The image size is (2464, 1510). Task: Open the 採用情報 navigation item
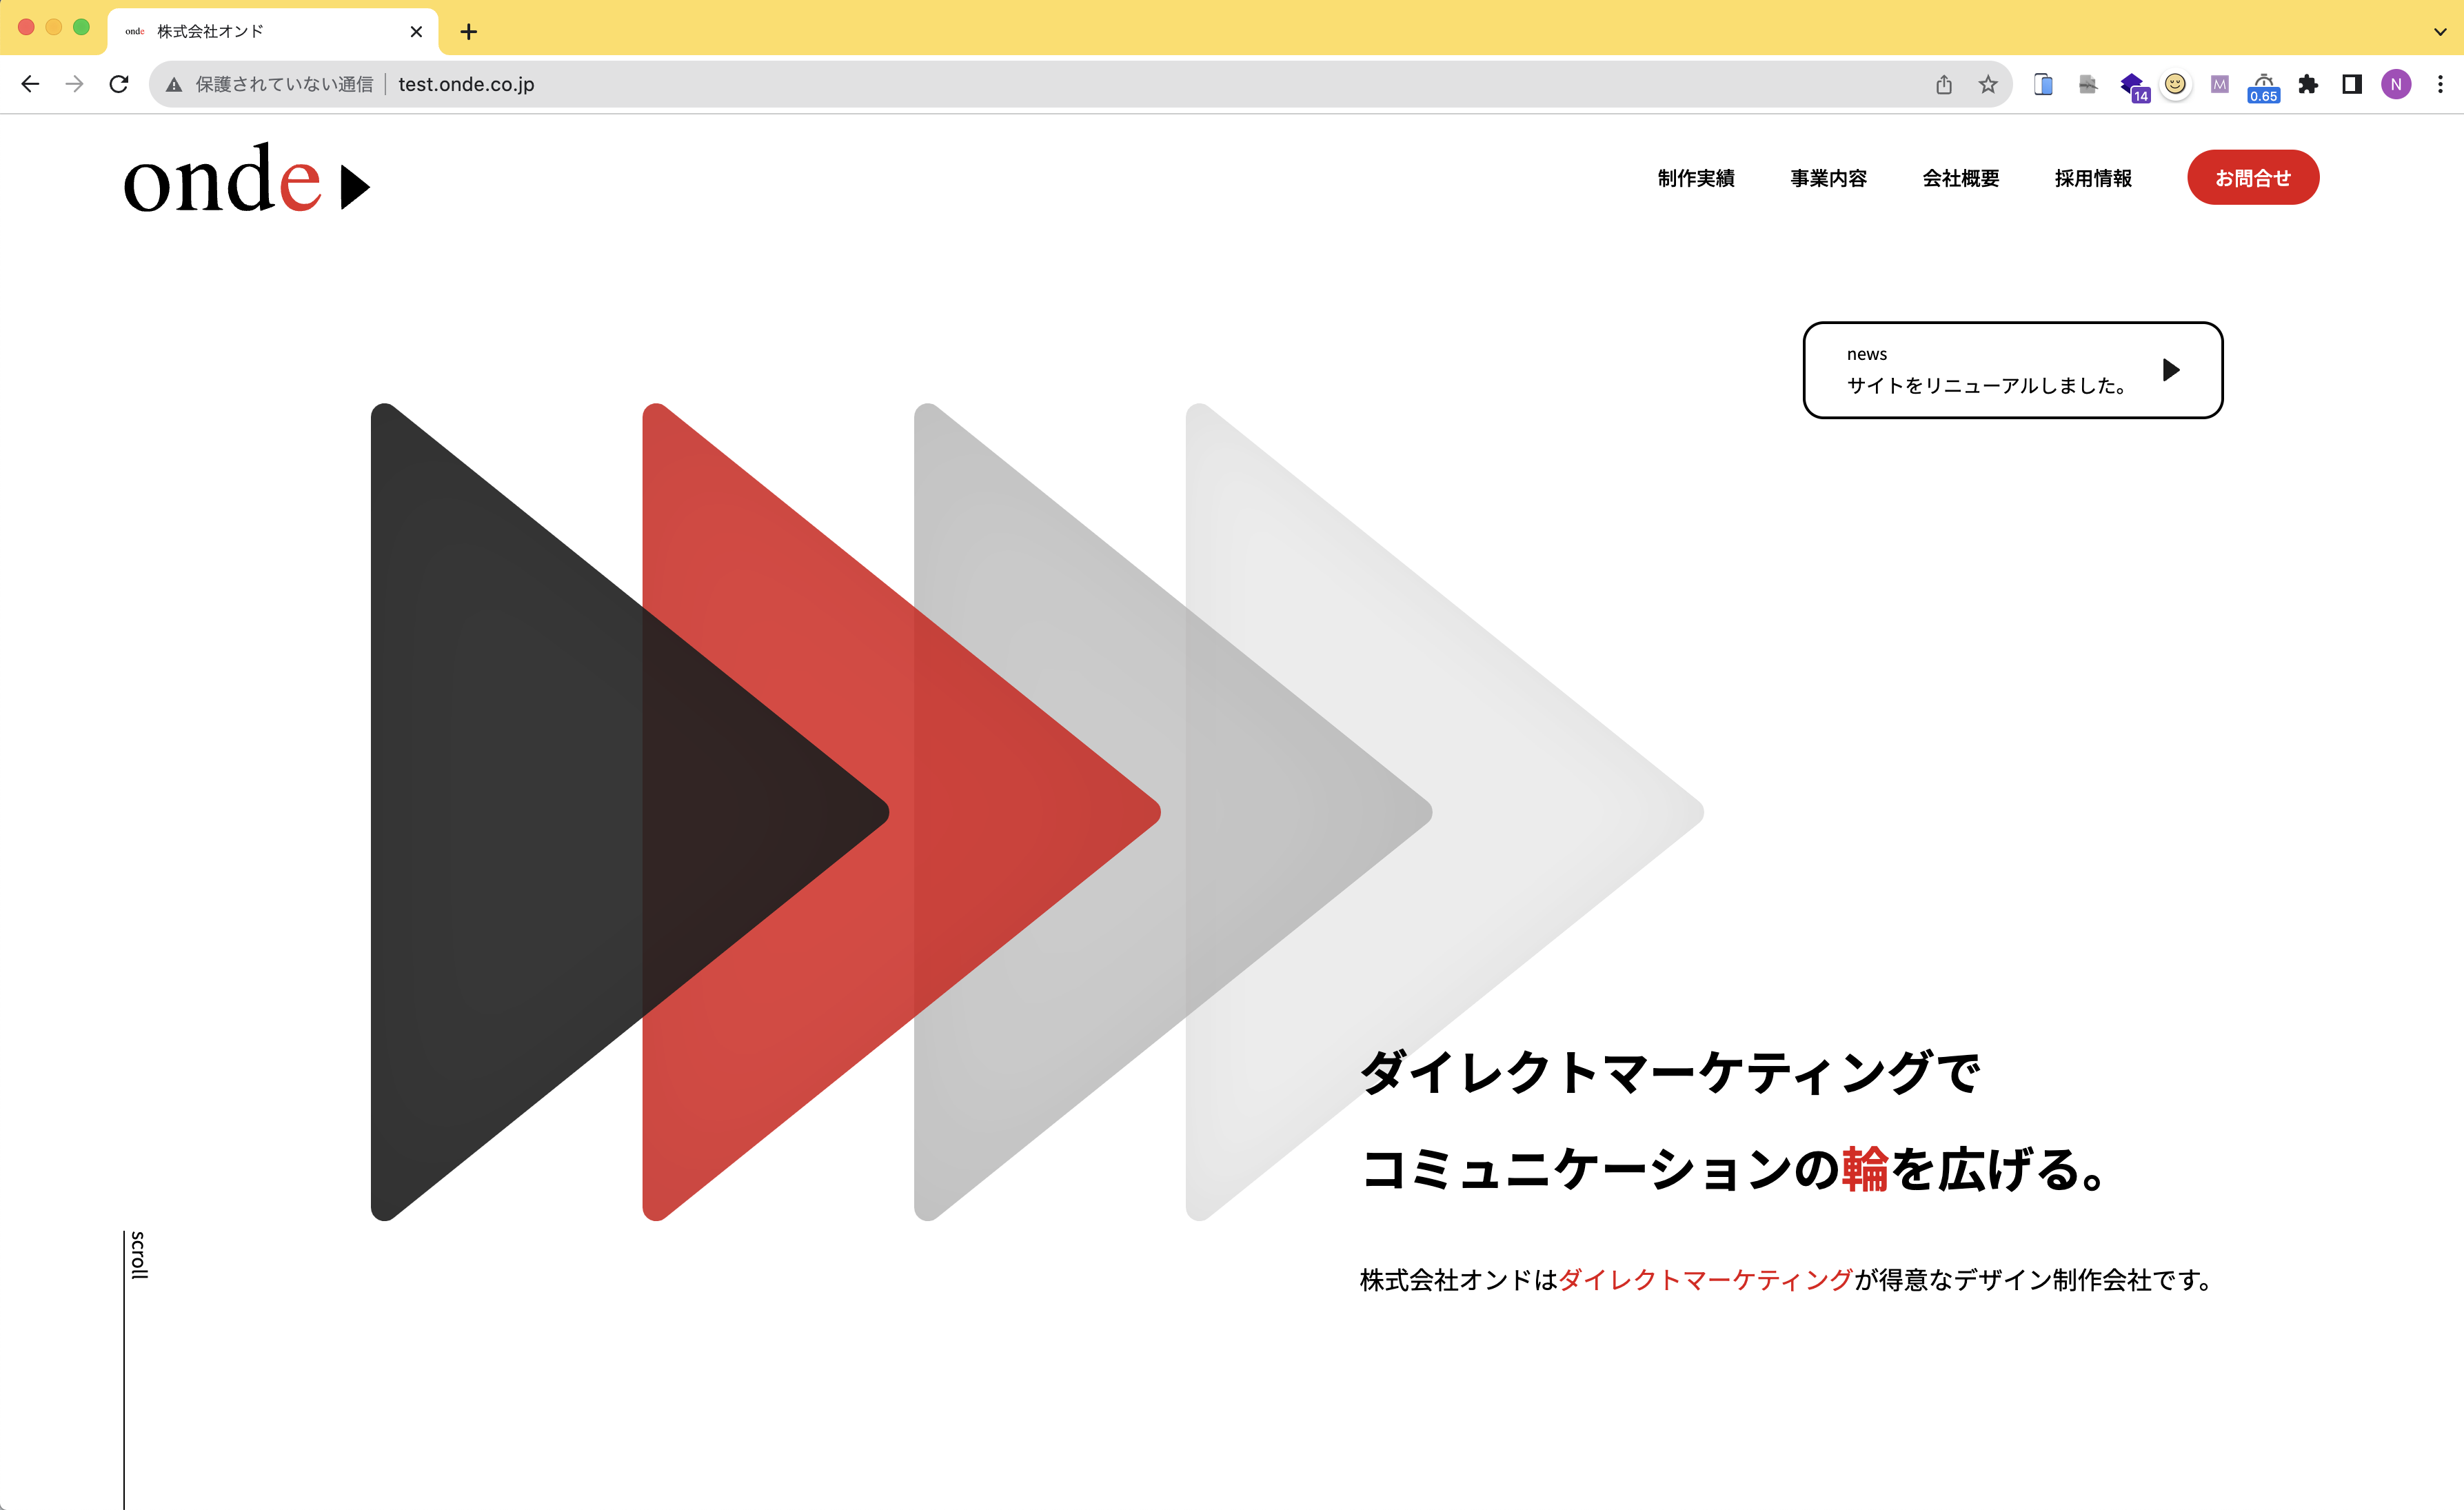[x=2093, y=178]
